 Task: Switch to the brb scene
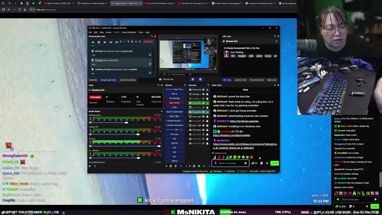click(174, 152)
